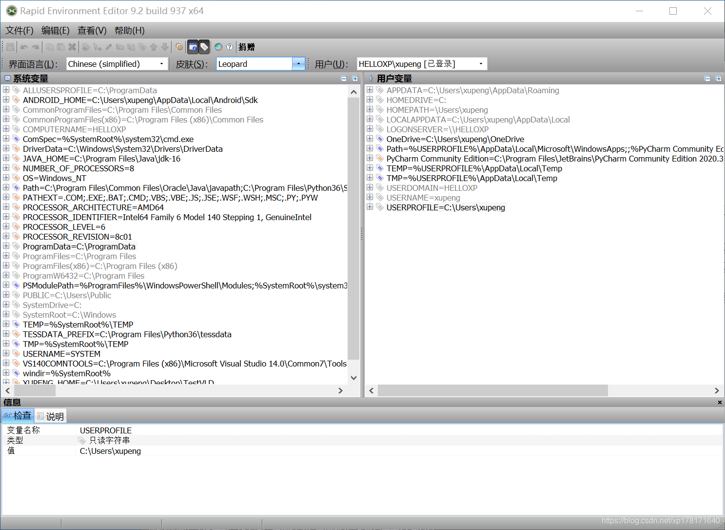Image resolution: width=725 pixels, height=530 pixels.
Task: Toggle the information panel toolbar button
Action: pyautogui.click(x=193, y=47)
